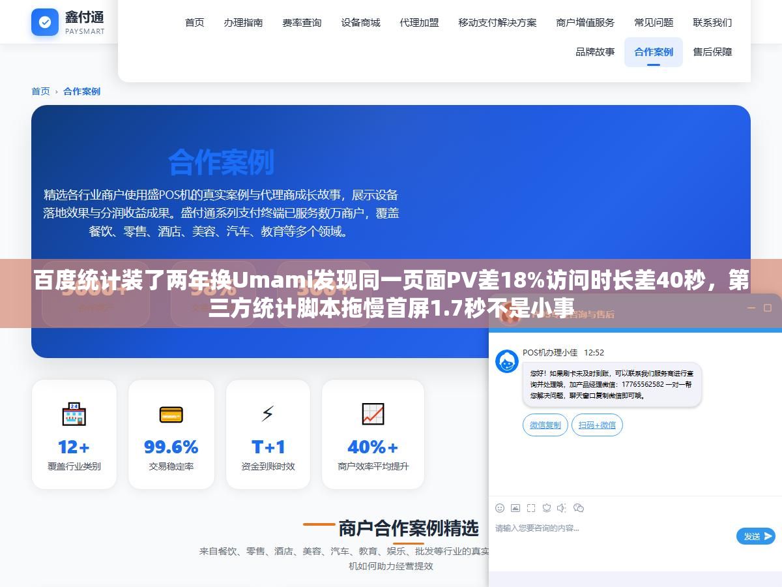Select the active 合作案例 nav tab
The image size is (782, 587).
654,52
